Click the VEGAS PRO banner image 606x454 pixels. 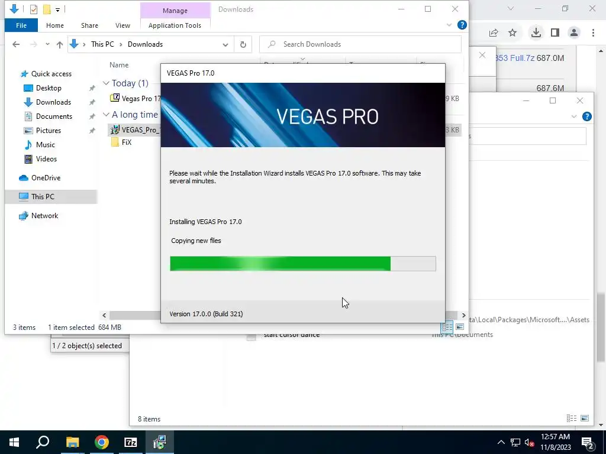pos(302,115)
